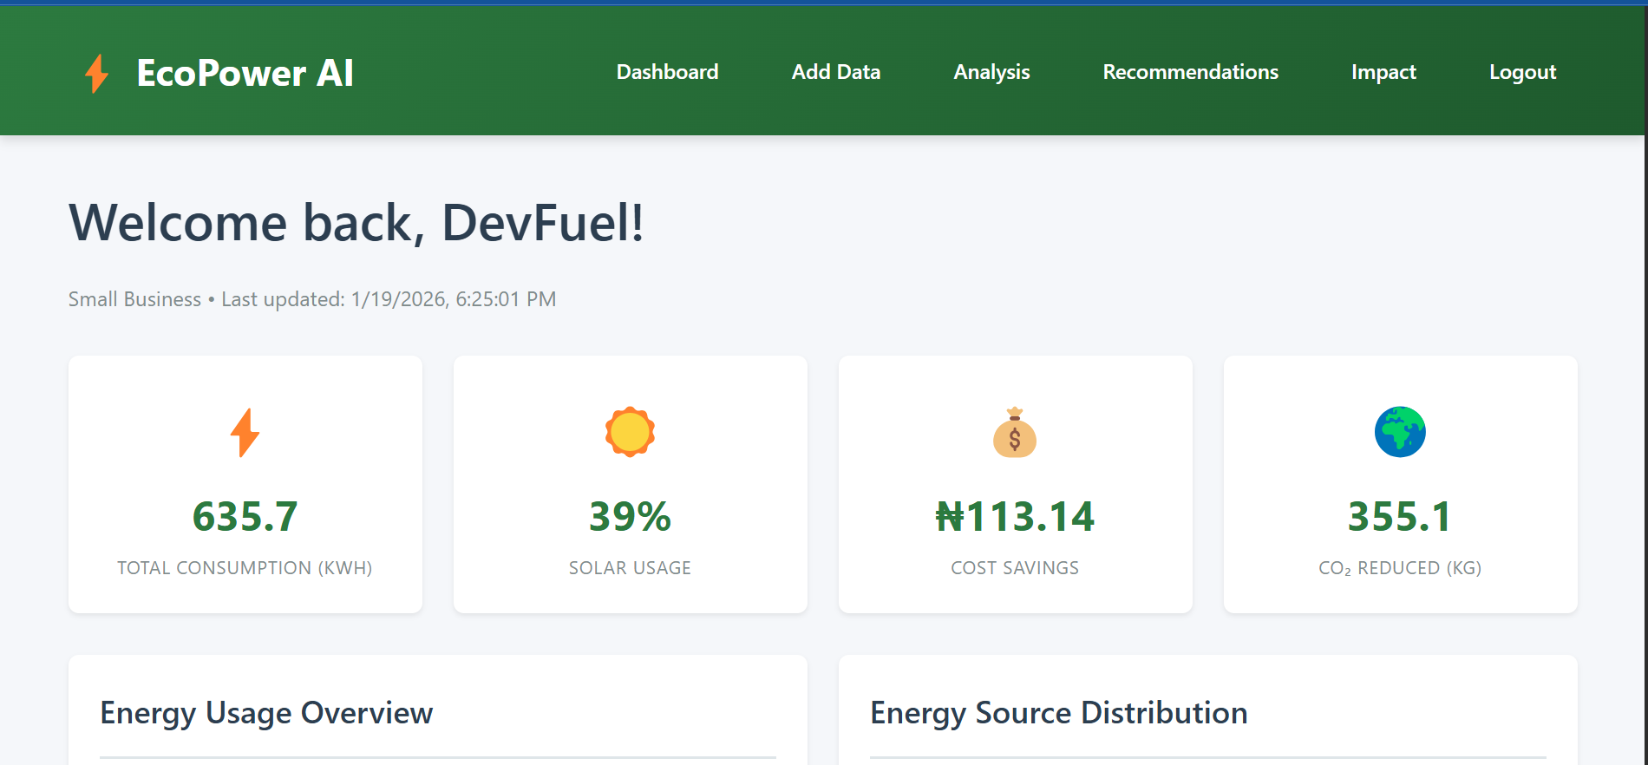Screen dimensions: 1648x765
Task: Click the sun icon in Solar Usage card
Action: (x=630, y=432)
